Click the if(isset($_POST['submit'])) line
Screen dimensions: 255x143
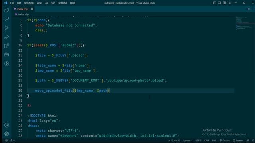pos(56,45)
